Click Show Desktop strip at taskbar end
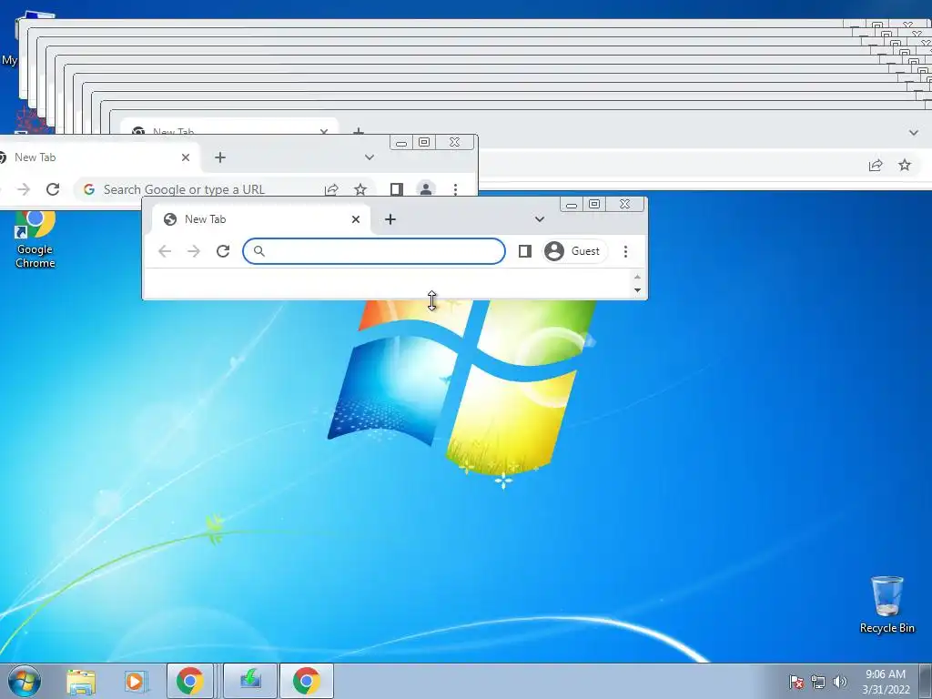This screenshot has height=699, width=932. click(926, 681)
